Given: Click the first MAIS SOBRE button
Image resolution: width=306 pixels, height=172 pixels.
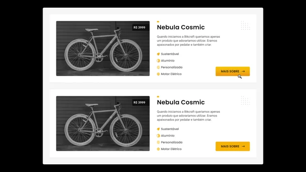Looking at the screenshot, I should pos(233,71).
